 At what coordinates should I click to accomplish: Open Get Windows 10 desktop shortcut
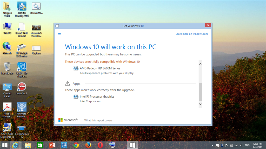click(22, 132)
